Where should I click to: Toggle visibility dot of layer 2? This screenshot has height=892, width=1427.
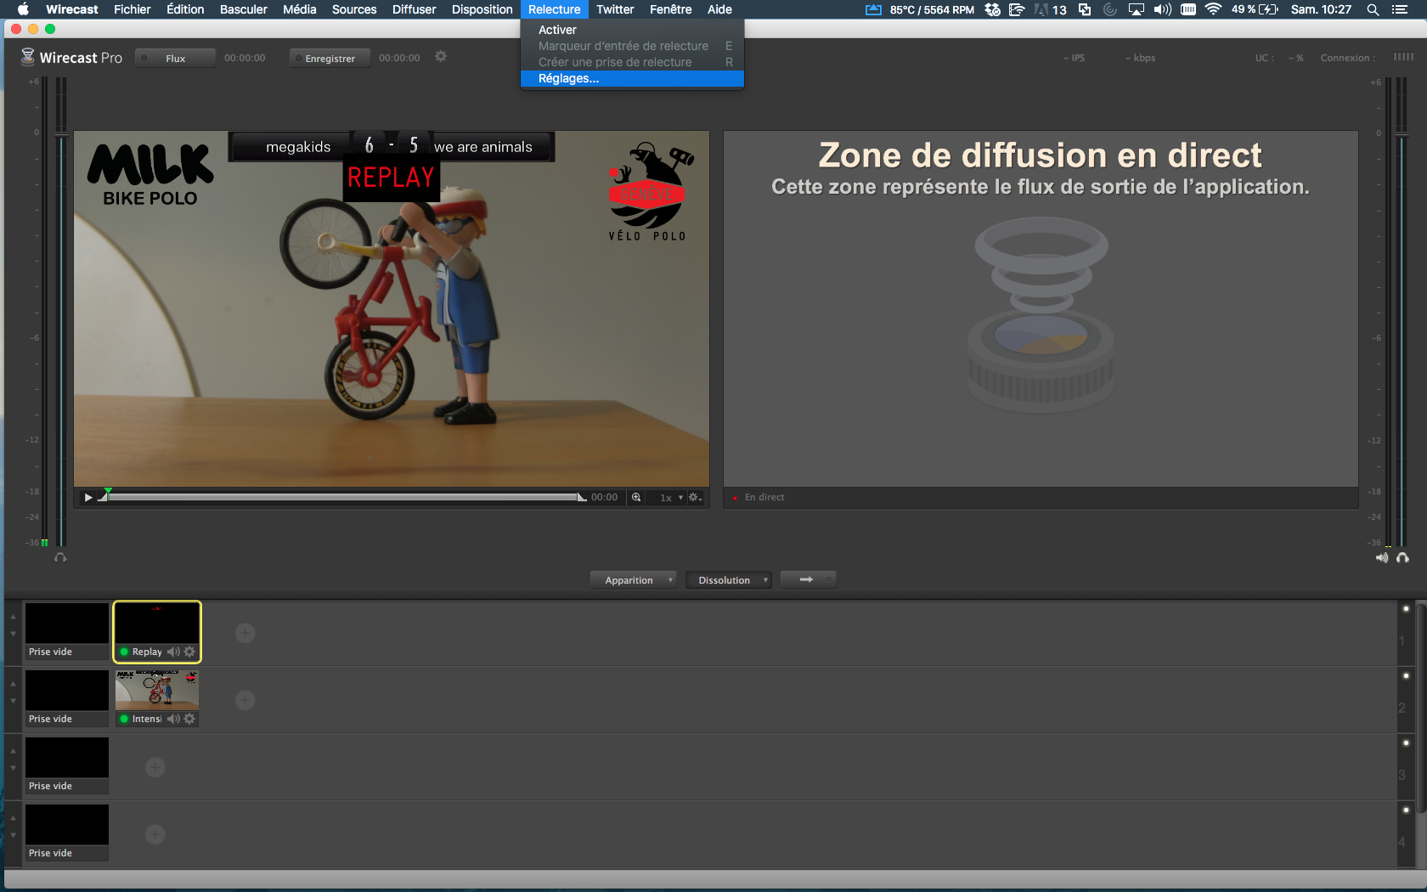1406,676
